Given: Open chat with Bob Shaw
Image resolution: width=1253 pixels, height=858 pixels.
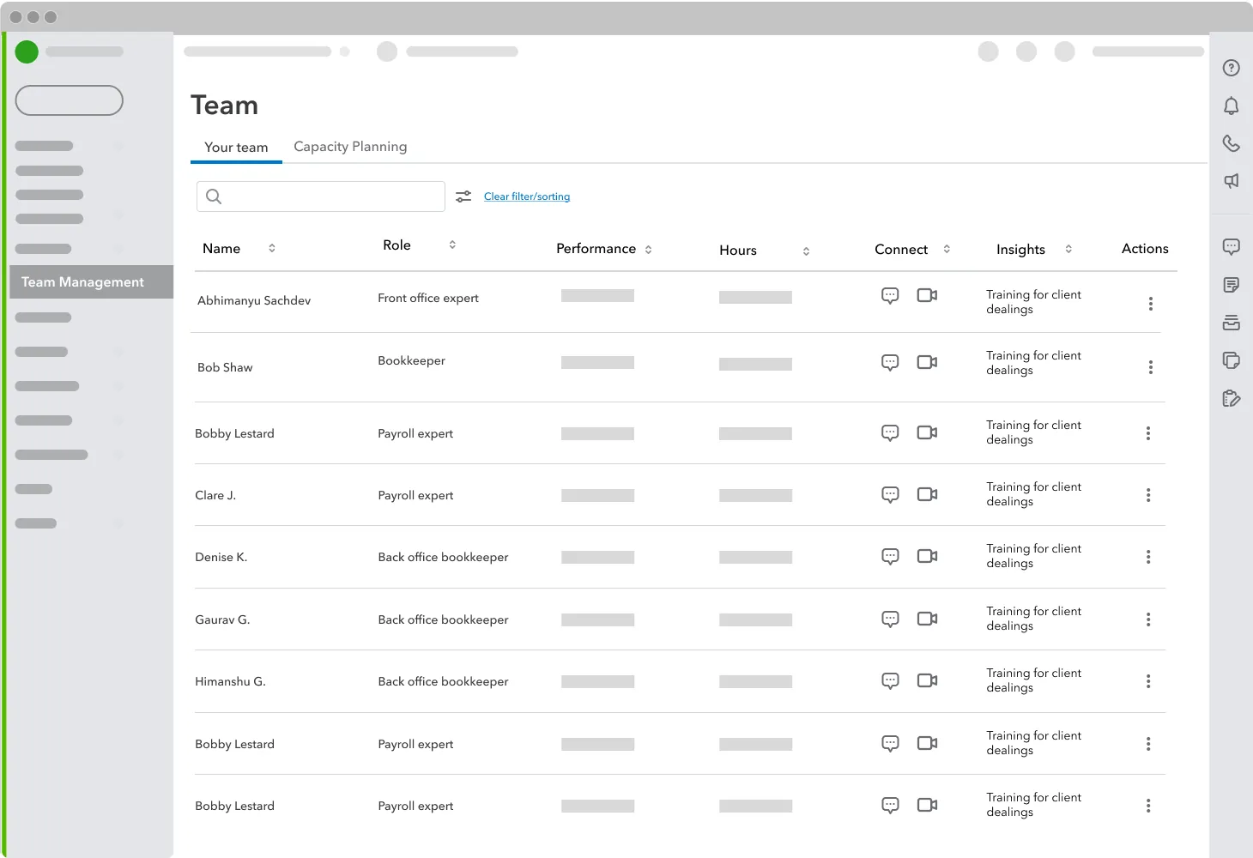Looking at the screenshot, I should (890, 363).
